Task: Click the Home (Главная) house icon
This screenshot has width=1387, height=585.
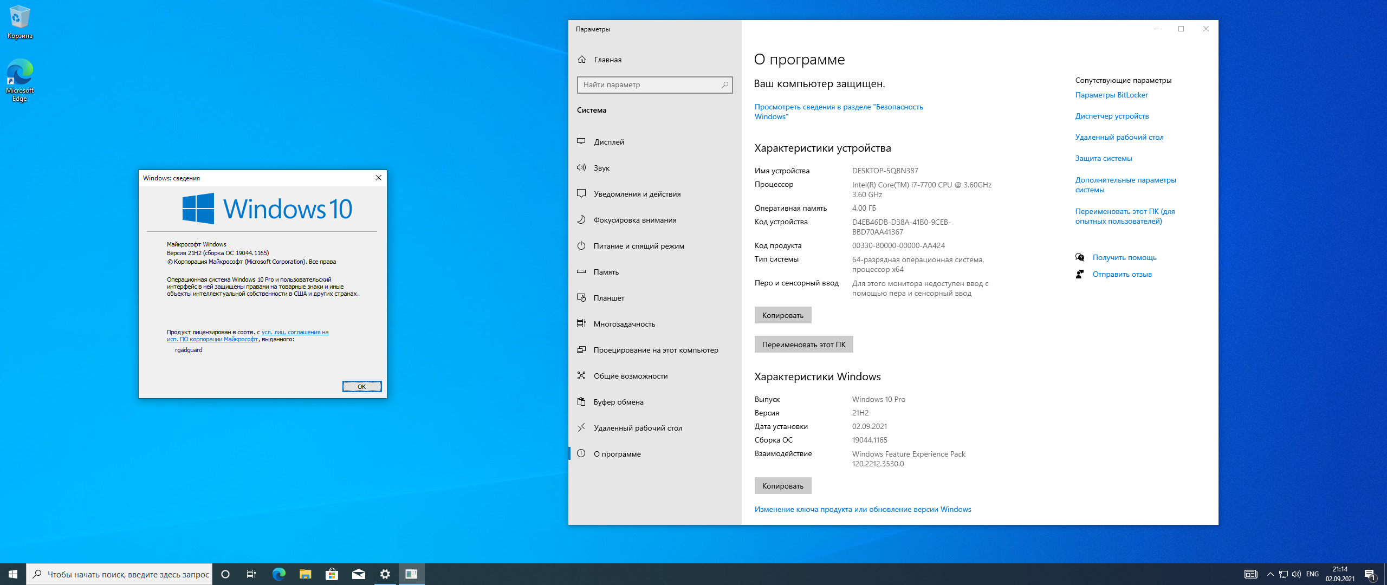Action: [582, 60]
